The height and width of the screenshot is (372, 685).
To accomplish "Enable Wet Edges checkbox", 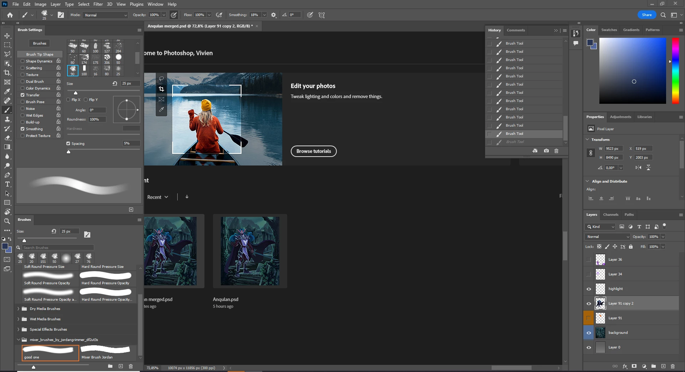I will 22,115.
